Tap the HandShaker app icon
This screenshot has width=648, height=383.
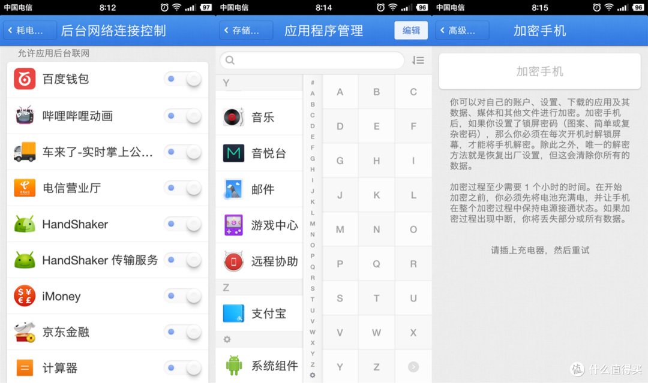point(25,224)
